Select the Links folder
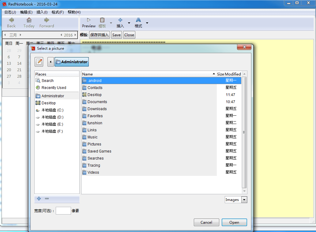The width and height of the screenshot is (316, 232). coord(161,130)
